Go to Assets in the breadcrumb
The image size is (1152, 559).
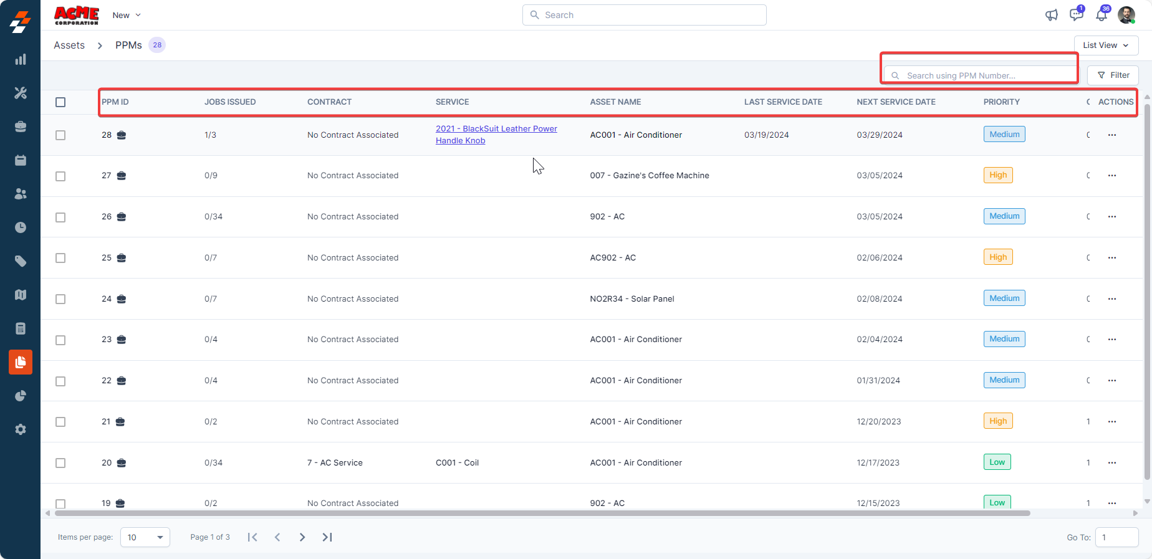click(x=69, y=45)
